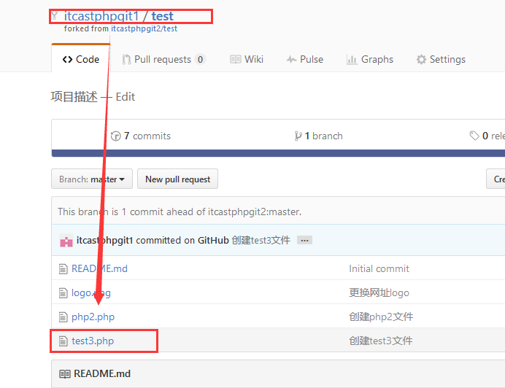
Task: Click the commits history clock icon
Action: tap(115, 136)
